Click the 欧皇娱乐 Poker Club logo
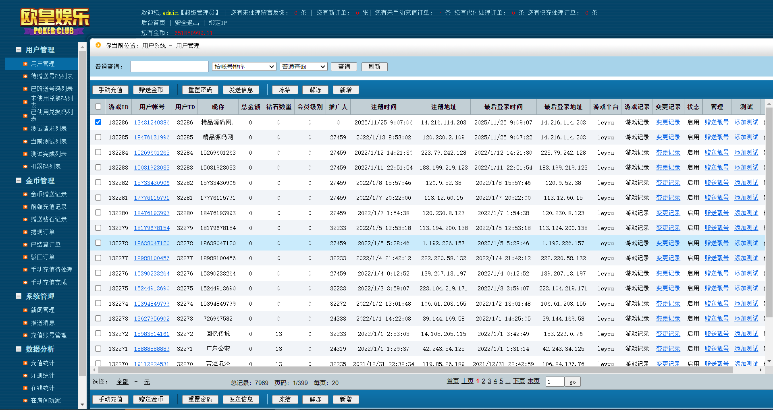773x410 pixels. point(54,21)
